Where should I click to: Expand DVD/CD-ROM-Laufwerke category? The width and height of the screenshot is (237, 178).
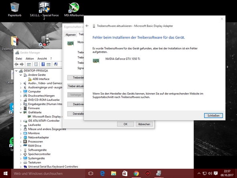pyautogui.click(x=21, y=100)
